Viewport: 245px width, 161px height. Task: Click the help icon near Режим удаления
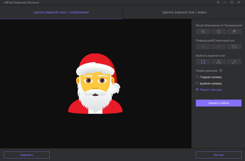pyautogui.click(x=221, y=71)
